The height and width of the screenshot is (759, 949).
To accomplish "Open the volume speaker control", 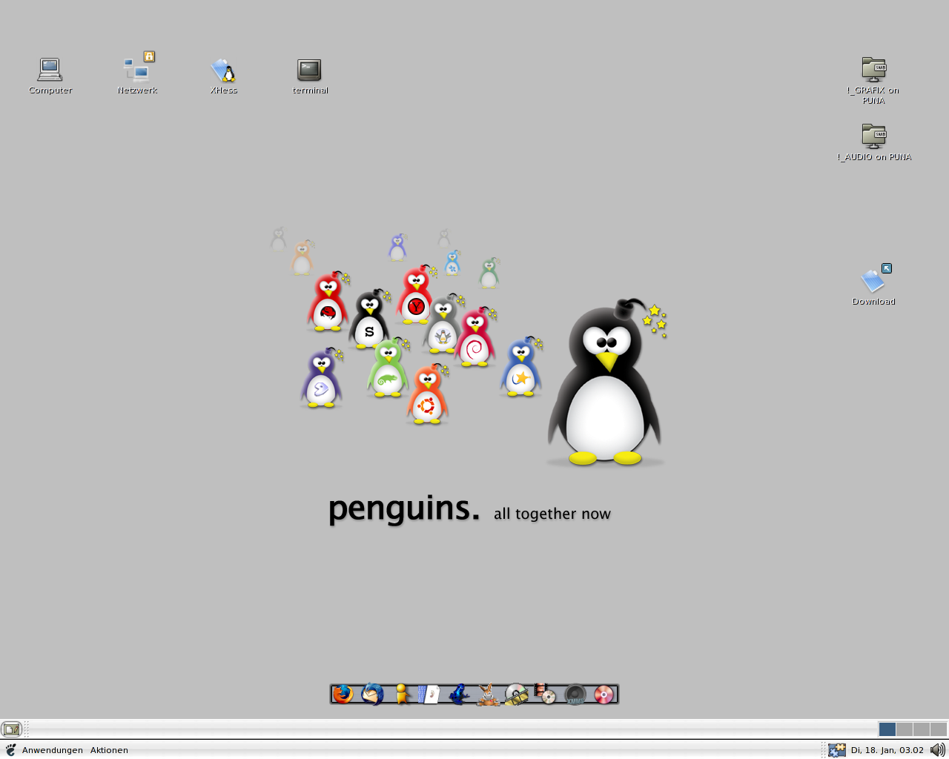I will [938, 750].
